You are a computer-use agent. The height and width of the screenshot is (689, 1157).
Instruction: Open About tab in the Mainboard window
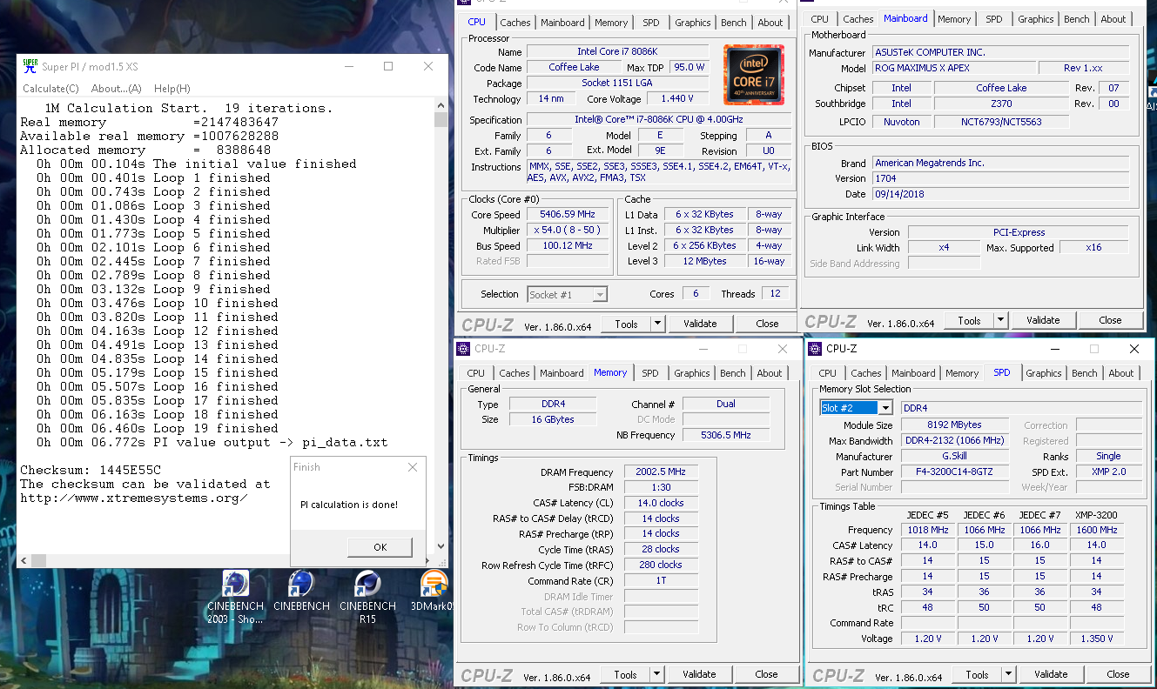point(1113,19)
